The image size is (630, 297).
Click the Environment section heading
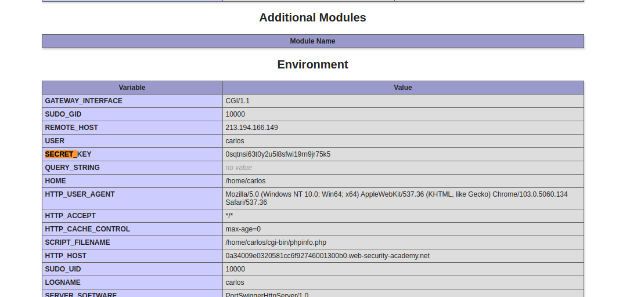312,64
